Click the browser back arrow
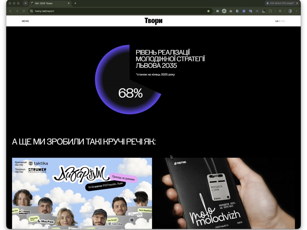Image resolution: width=307 pixels, height=230 pixels. (x=10, y=11)
